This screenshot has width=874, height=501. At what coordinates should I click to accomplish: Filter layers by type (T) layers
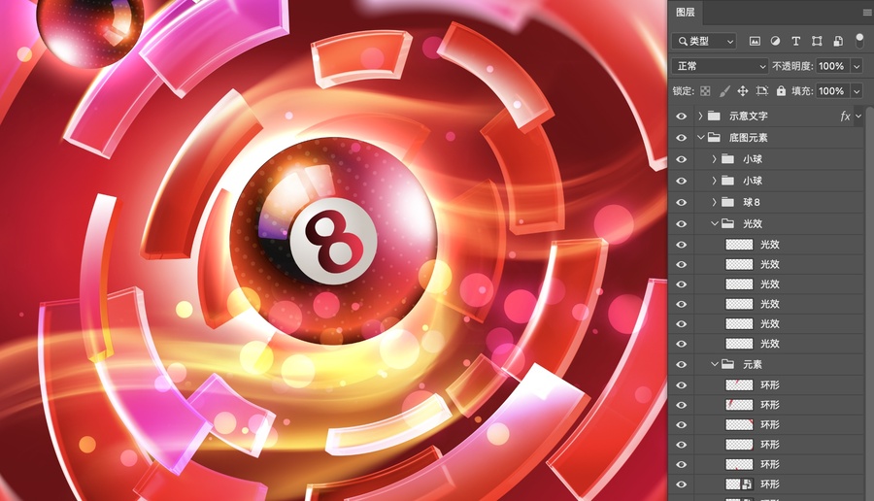(796, 41)
